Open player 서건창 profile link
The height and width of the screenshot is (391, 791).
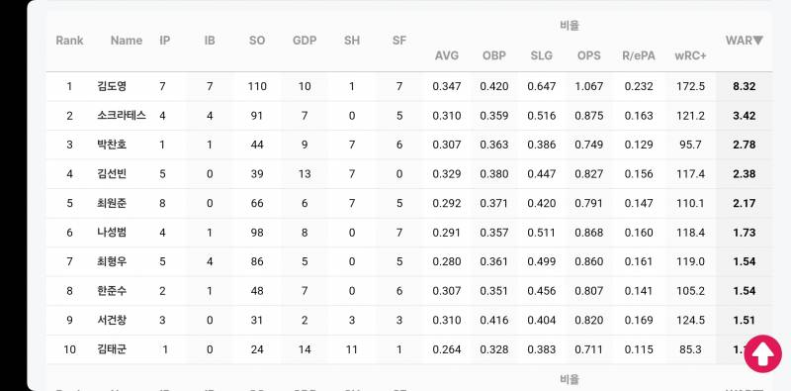(112, 320)
